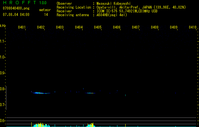199x127 pixels.
Task: Click the 0402 time axis marker
Action: click(41, 27)
